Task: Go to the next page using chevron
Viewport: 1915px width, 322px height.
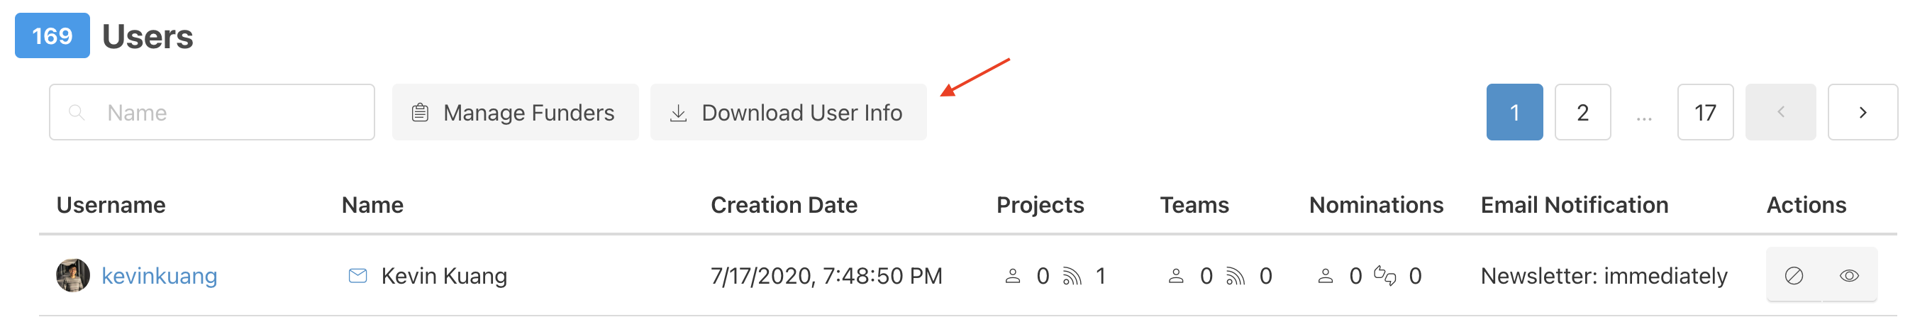Action: click(x=1863, y=112)
